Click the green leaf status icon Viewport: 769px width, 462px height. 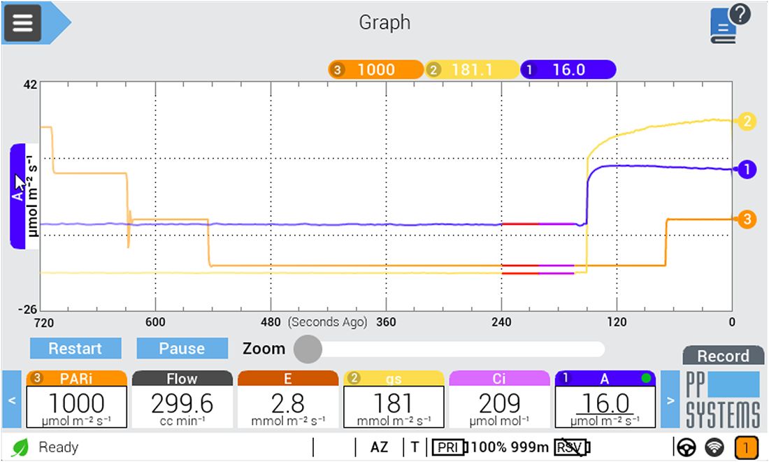tap(20, 447)
